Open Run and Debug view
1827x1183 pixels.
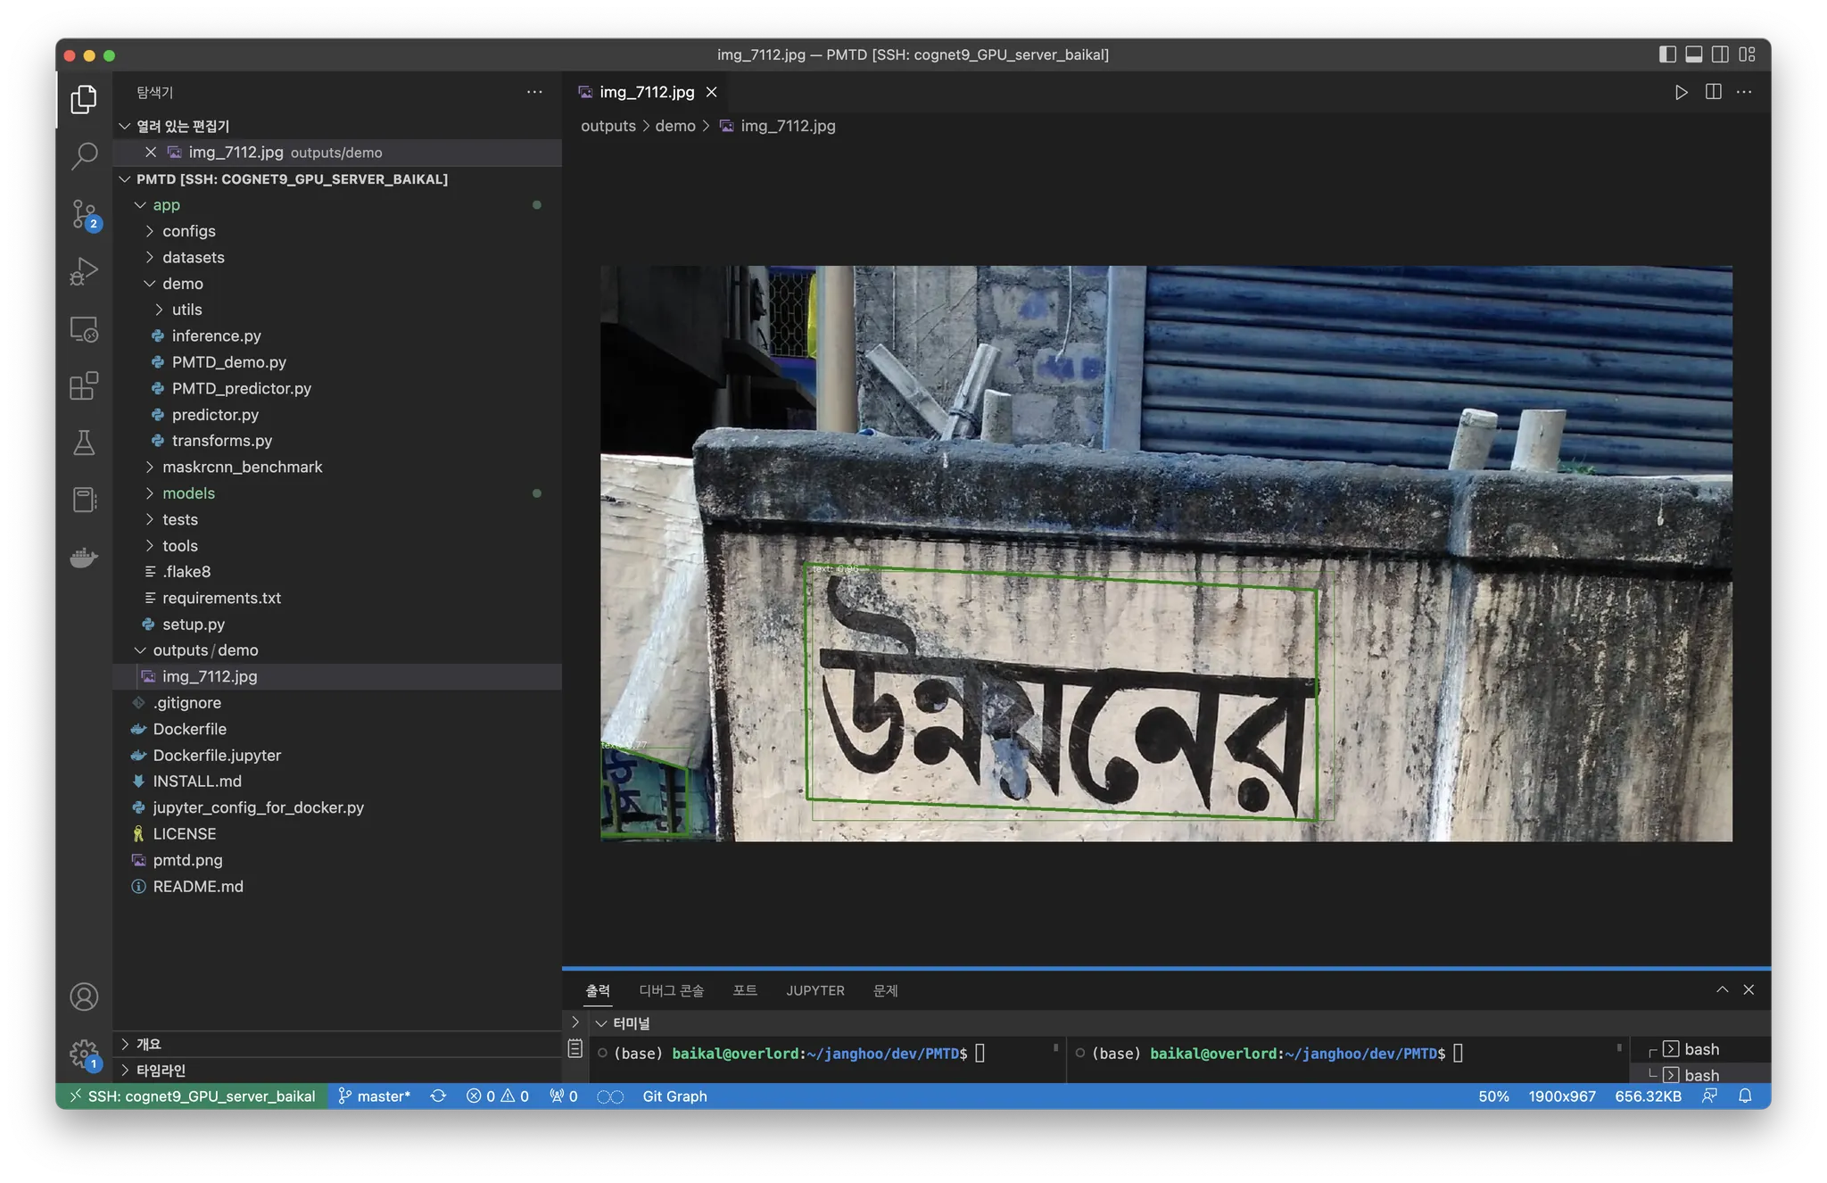click(x=84, y=271)
